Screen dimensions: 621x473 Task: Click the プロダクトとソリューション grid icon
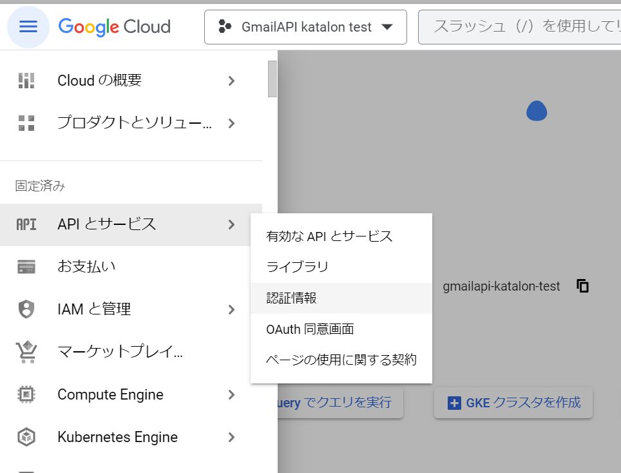(x=26, y=122)
